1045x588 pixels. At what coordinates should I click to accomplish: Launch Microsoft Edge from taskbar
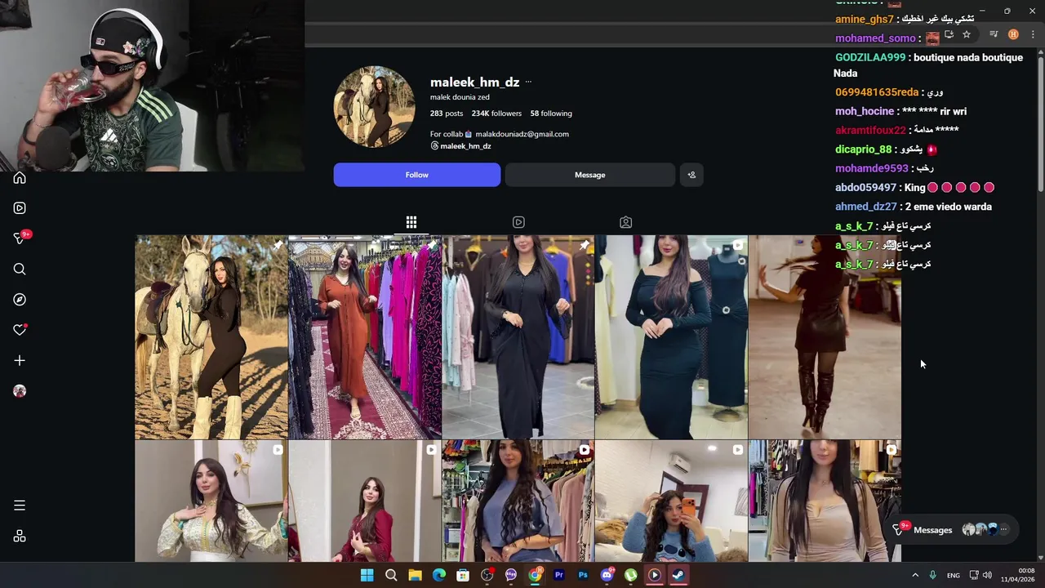point(439,575)
